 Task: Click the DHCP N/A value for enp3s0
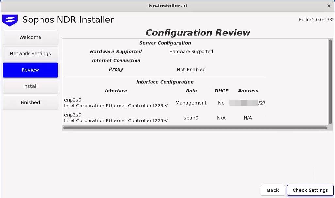pos(221,118)
